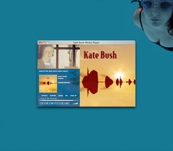
Task: Click the 'Kate Bush Media Player' title bar text
Action: 86,43
